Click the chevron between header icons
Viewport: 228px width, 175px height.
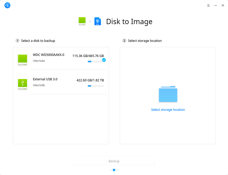tap(90, 21)
